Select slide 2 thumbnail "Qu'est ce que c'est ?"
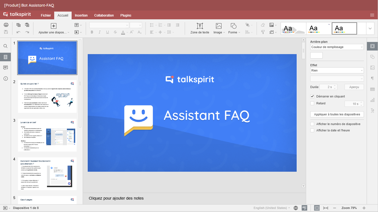The height and width of the screenshot is (212, 378). [x=47, y=97]
